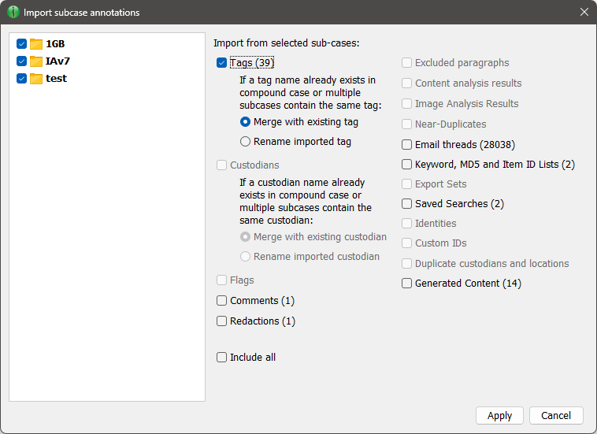Uncheck the Tags (39) checkbox

(x=222, y=63)
